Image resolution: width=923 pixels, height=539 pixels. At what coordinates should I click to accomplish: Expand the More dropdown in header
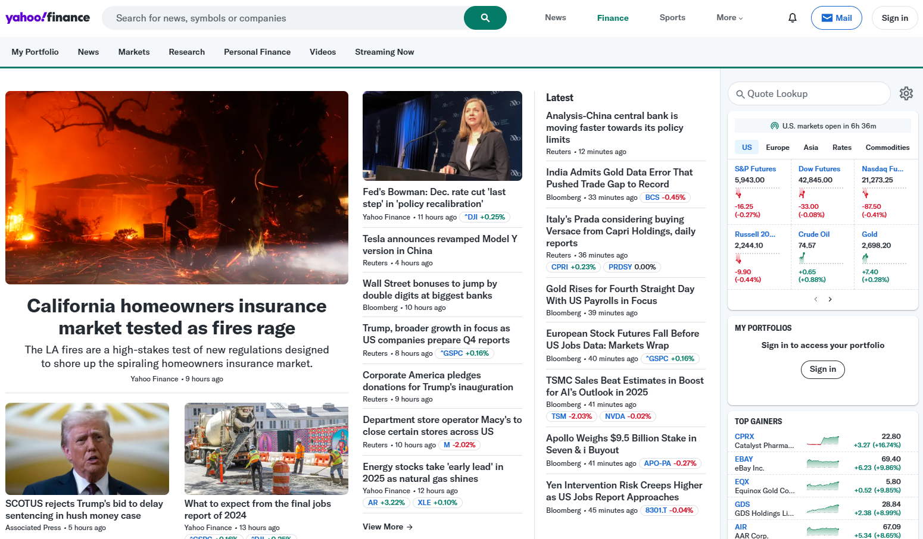point(729,18)
